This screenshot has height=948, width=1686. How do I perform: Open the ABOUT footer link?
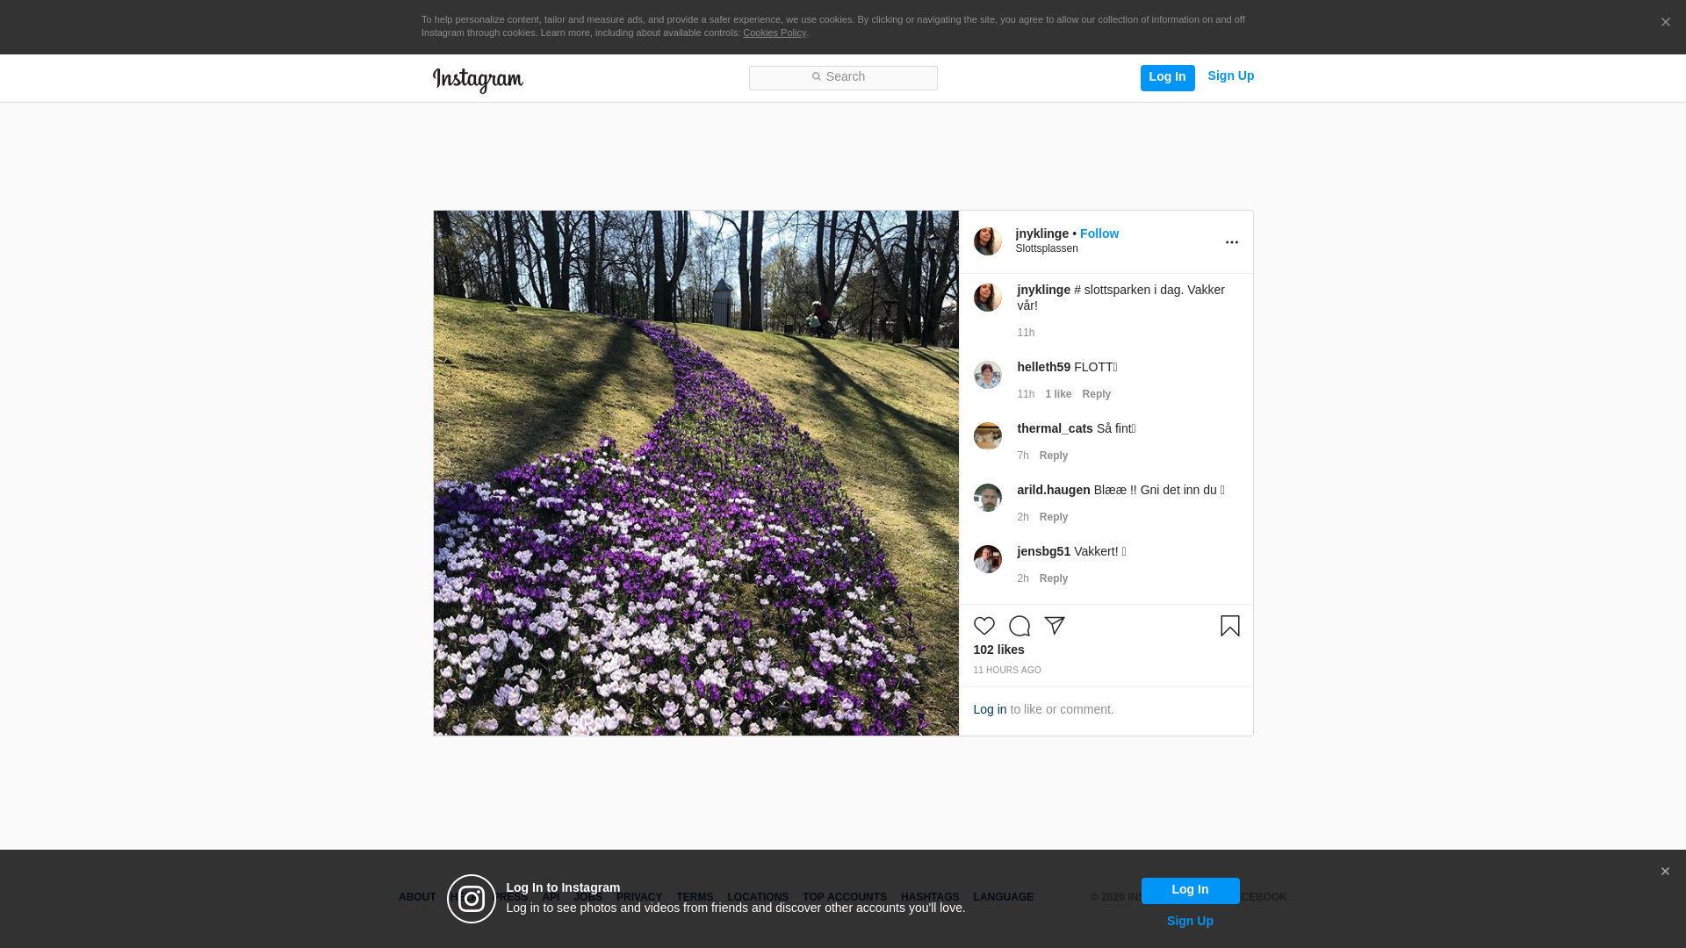[x=417, y=897]
